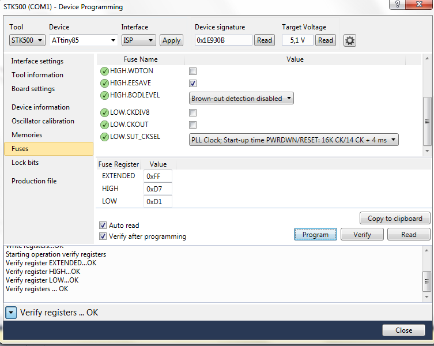434x346 pixels.
Task: Click LOW.SUT_CKSEL green status icon
Action: click(x=104, y=137)
